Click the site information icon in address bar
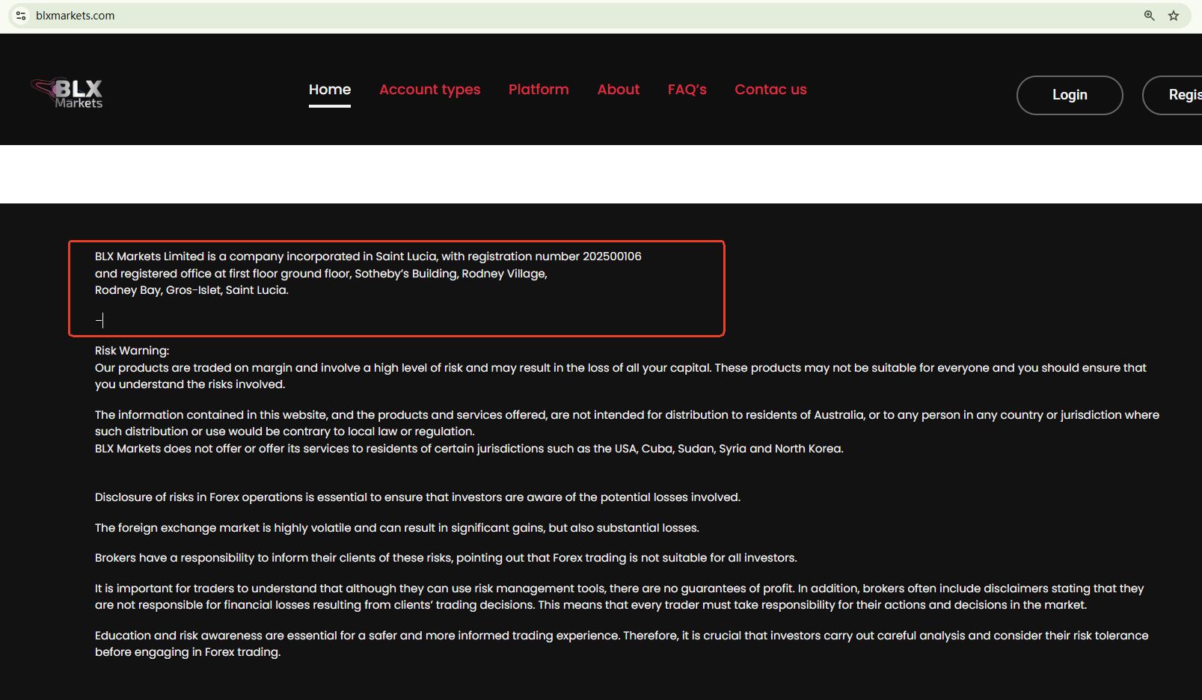1202x700 pixels. coord(21,16)
